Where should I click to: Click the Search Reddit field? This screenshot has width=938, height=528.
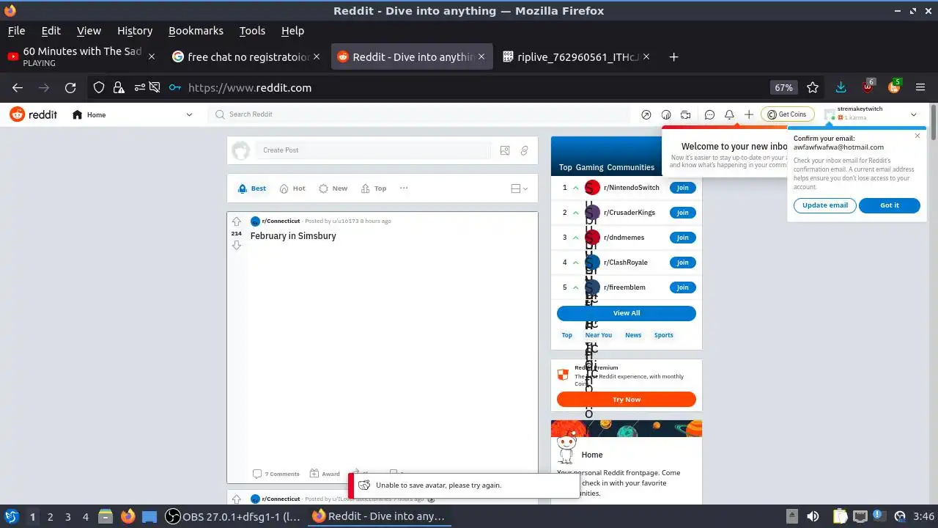point(419,114)
